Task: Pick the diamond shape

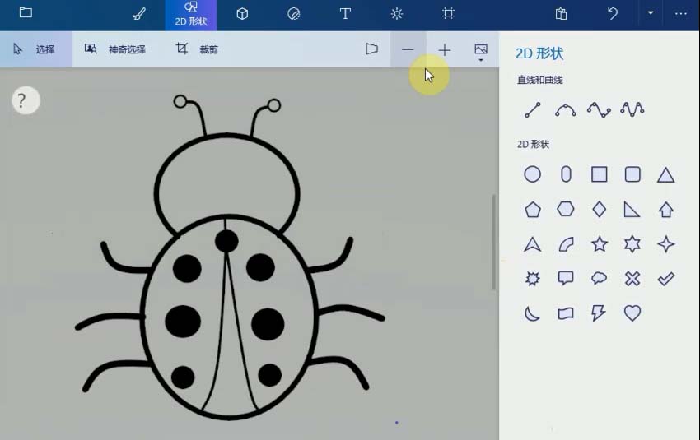Action: (x=599, y=209)
